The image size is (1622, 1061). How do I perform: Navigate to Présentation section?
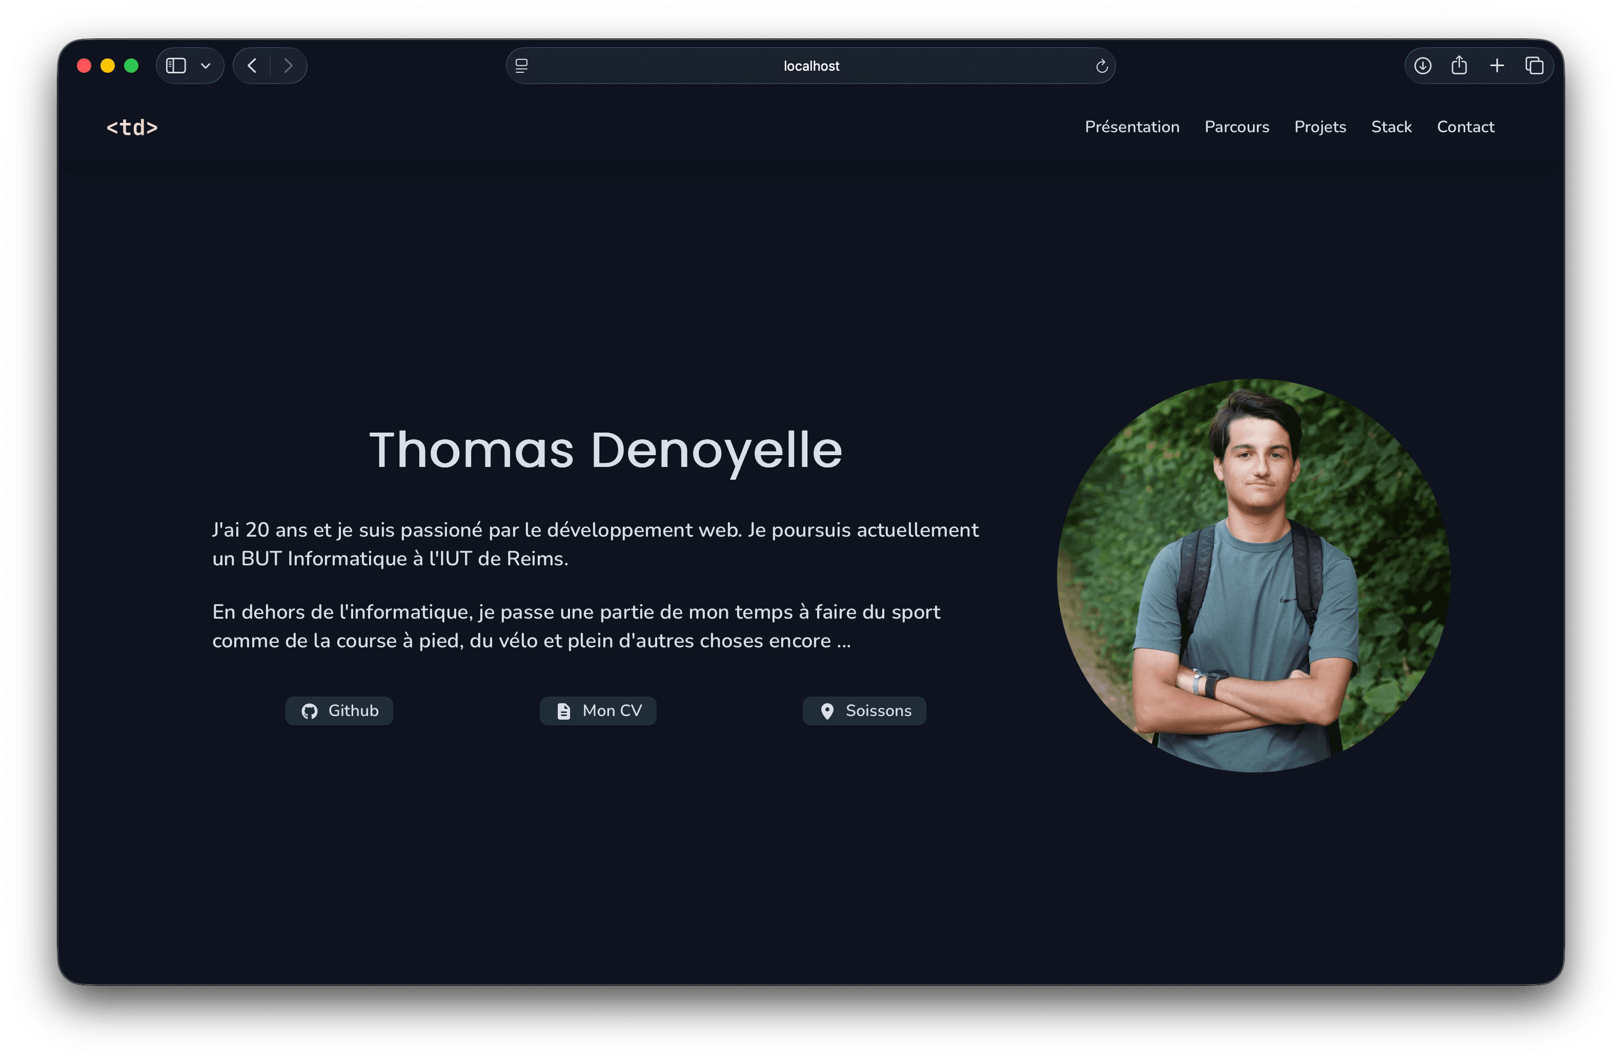(1132, 127)
